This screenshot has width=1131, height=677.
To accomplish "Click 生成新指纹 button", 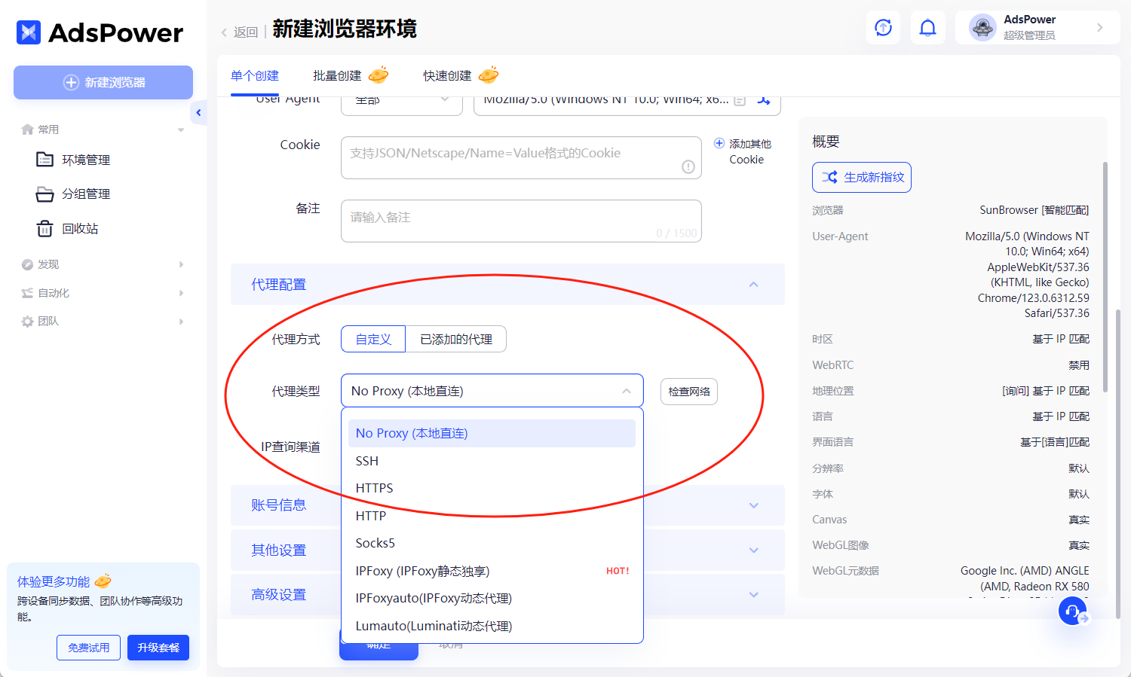I will tap(862, 177).
